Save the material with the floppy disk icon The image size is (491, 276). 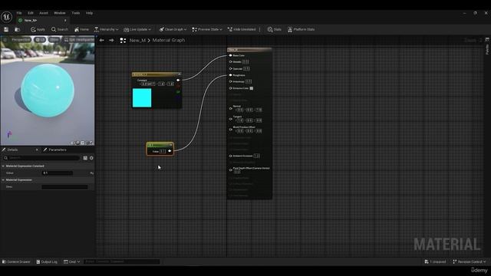[6, 29]
